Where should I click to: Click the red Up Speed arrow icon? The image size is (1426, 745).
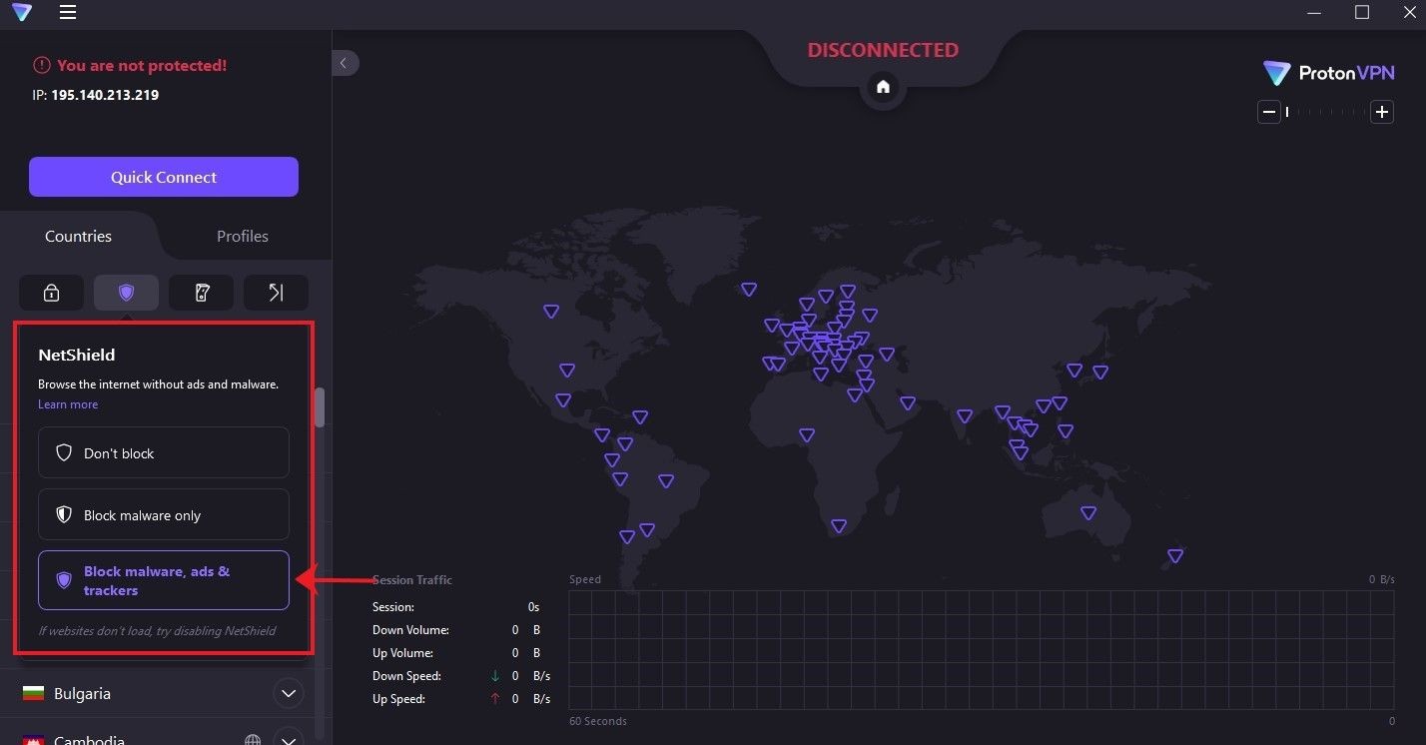(495, 699)
